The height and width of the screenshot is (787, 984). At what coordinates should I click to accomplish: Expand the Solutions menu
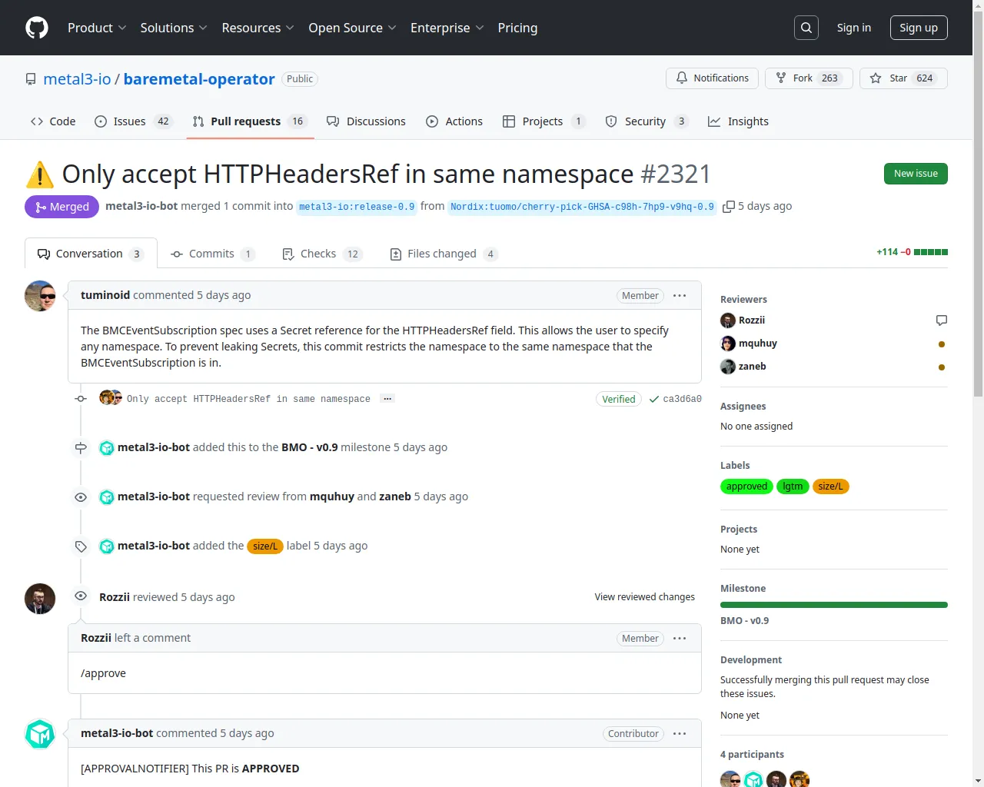click(x=174, y=28)
